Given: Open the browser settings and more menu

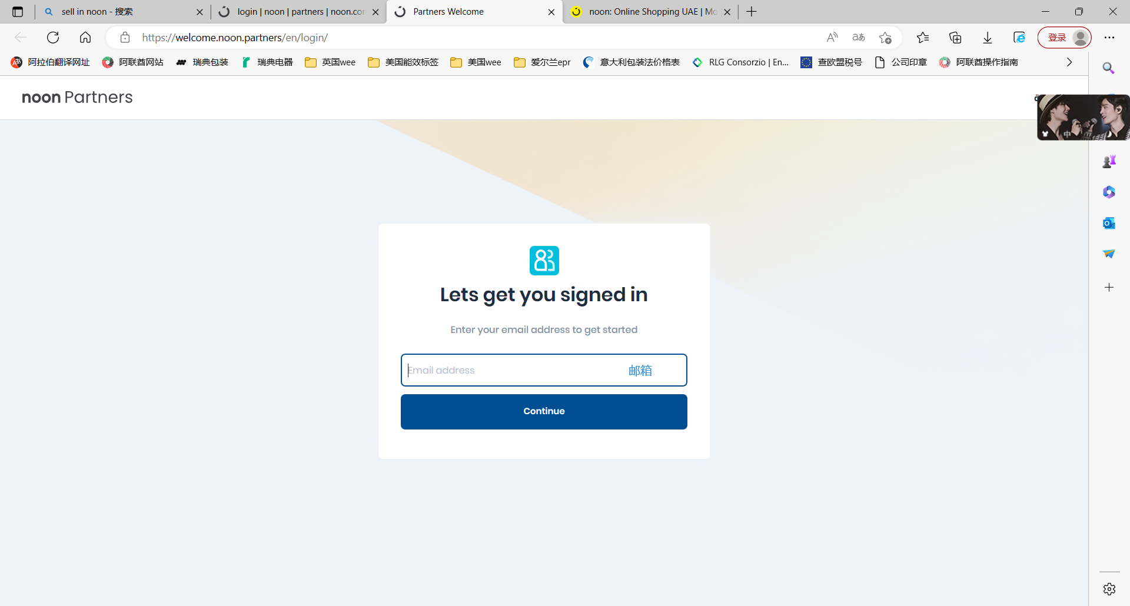Looking at the screenshot, I should coord(1109,38).
